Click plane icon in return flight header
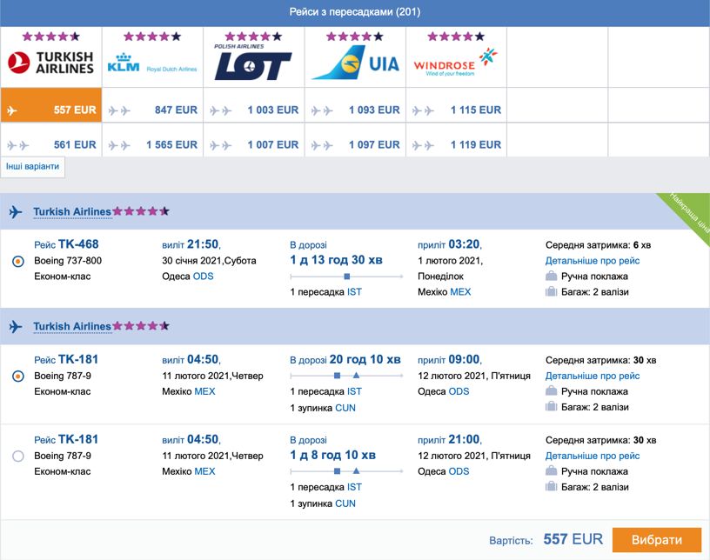 (16, 326)
